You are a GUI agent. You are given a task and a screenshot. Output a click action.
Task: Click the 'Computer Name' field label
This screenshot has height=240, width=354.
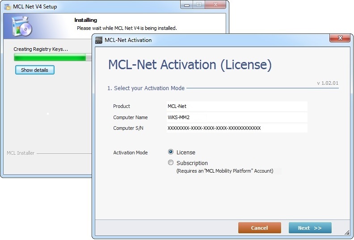point(130,117)
